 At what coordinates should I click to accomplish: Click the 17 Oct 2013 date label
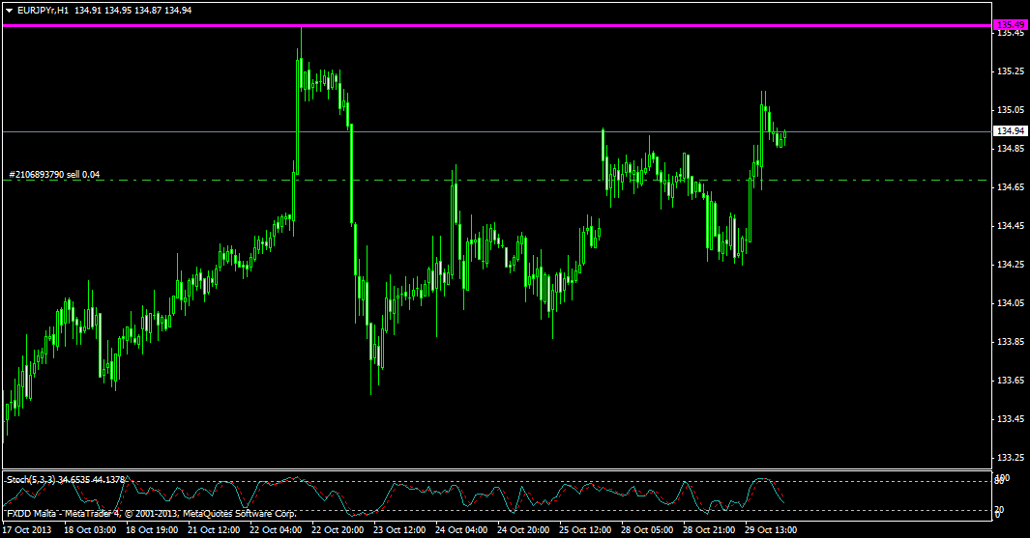(26, 530)
